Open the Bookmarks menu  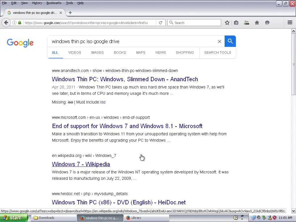(54, 3)
